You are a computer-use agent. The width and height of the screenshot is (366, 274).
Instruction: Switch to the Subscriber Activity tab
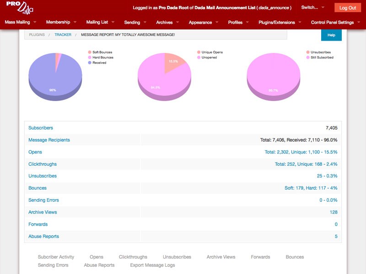point(56,257)
